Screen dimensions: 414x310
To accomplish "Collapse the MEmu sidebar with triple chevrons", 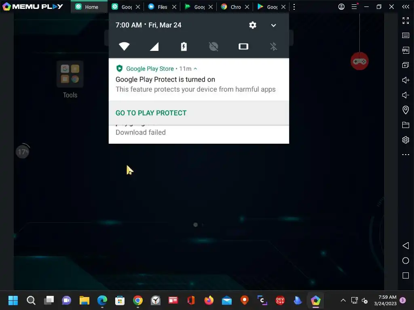I will [x=406, y=6].
